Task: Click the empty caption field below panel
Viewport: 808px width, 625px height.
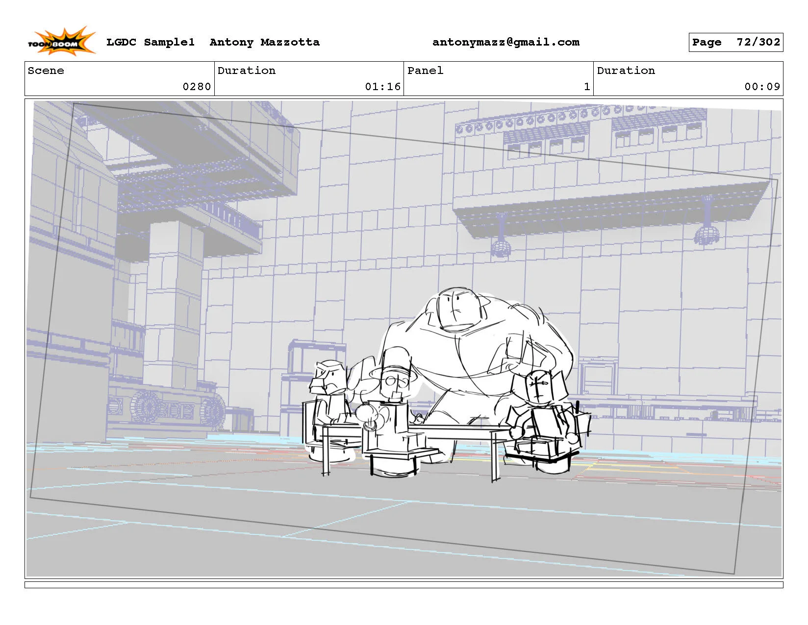Action: coord(404,585)
